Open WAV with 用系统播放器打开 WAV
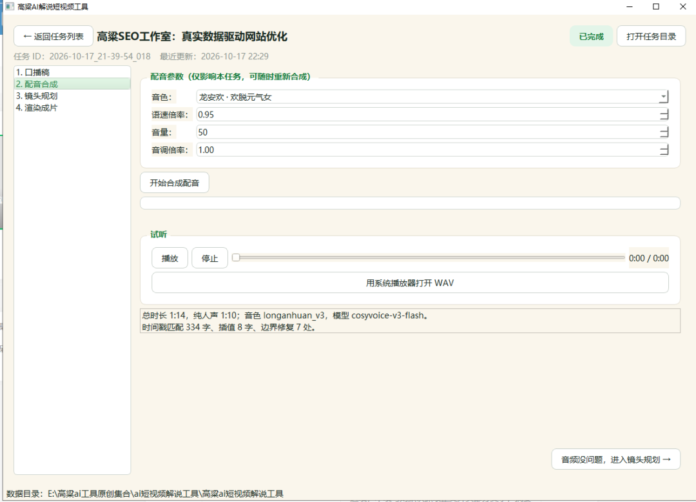 click(x=410, y=283)
